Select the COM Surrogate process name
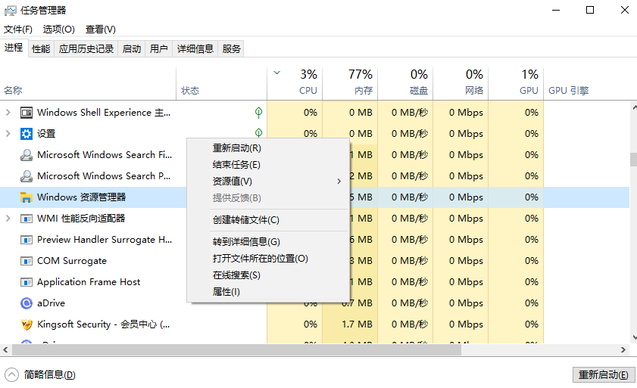Viewport: 637px width, 388px height. [x=72, y=261]
